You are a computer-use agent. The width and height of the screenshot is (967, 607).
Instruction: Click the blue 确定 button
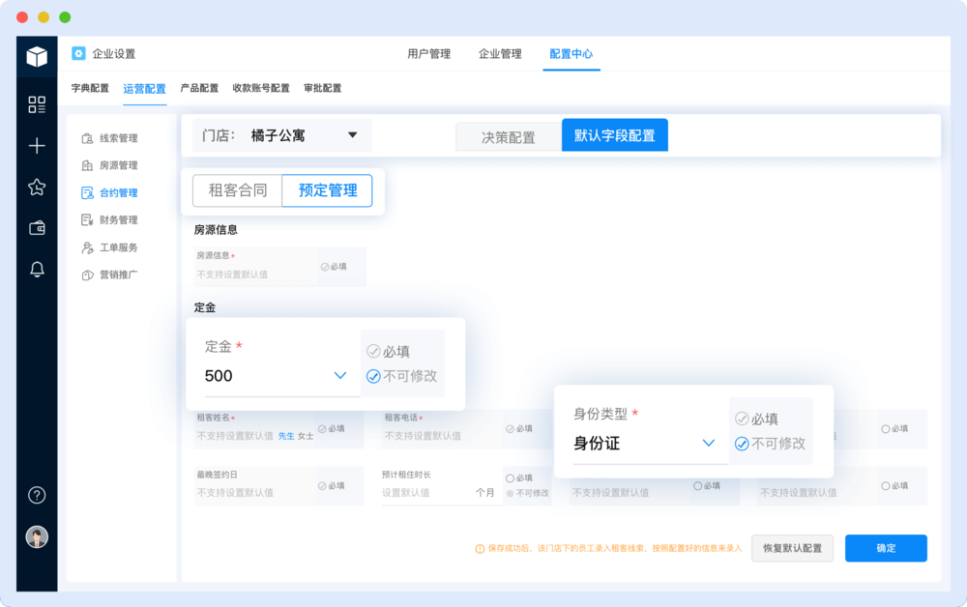pyautogui.click(x=886, y=548)
